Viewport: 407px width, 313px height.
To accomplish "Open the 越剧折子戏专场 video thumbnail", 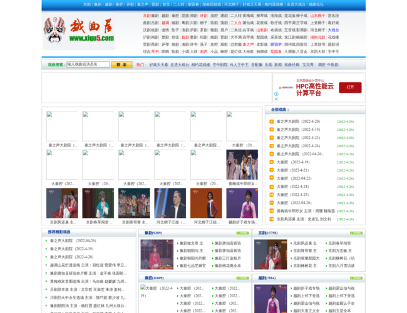I will coord(242,203).
